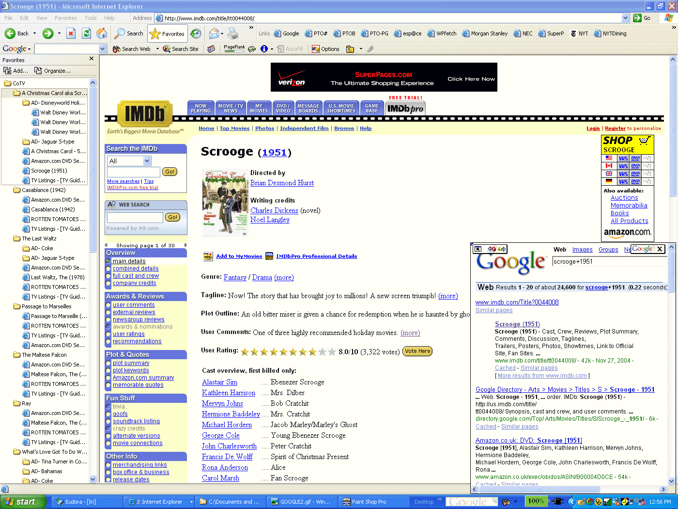Close the Favorites sidebar panel

(x=92, y=59)
